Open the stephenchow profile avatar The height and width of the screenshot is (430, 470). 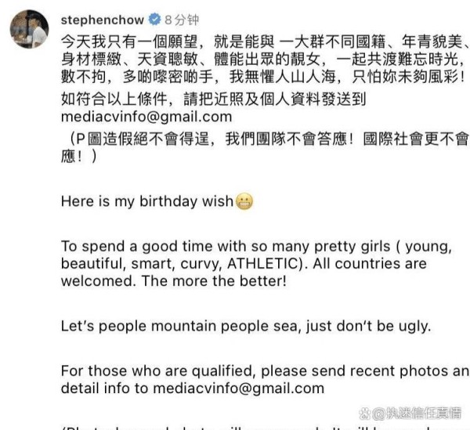[x=29, y=29]
